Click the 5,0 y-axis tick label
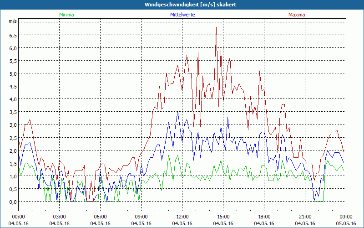 tap(13, 73)
